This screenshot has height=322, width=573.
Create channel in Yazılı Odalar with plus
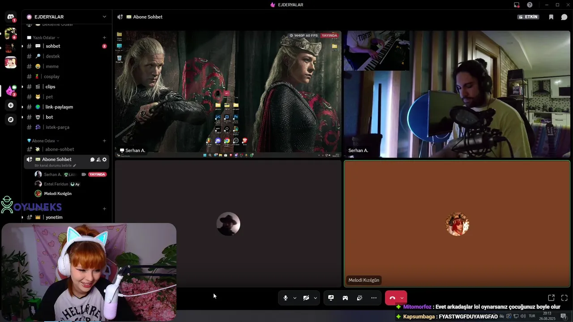(104, 38)
